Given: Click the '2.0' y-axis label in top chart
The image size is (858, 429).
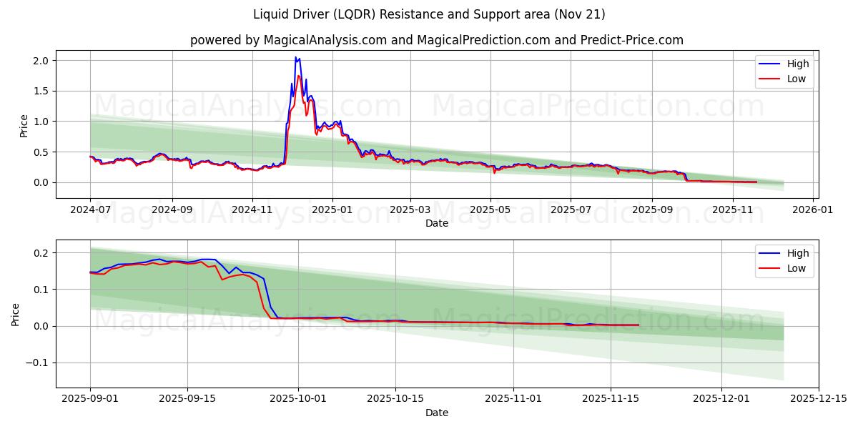Looking at the screenshot, I should click(41, 61).
